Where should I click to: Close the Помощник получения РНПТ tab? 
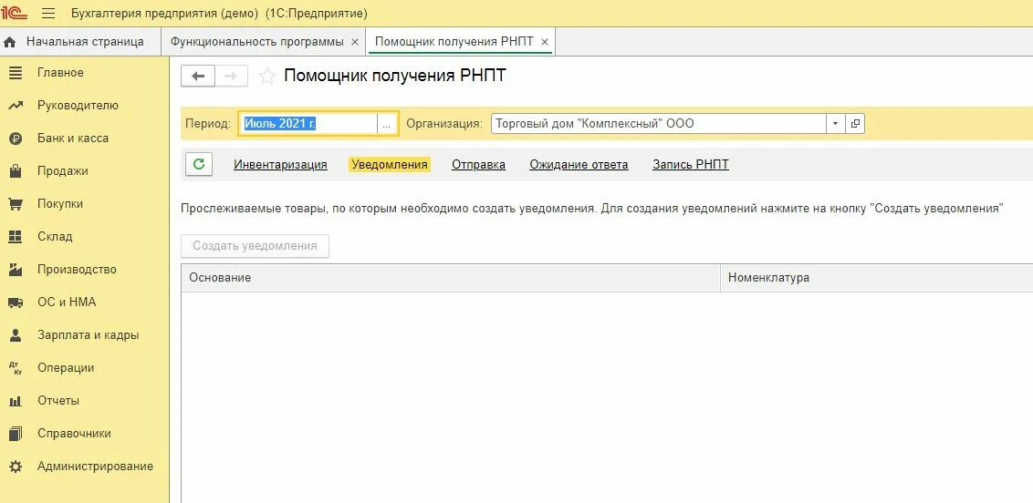point(544,42)
